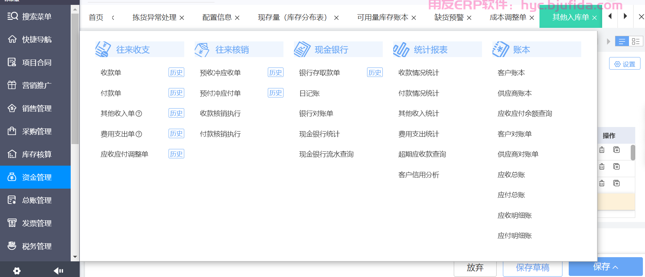Viewport: 645px width, 277px height.
Task: Click the chevron next to 首页
Action: (113, 17)
